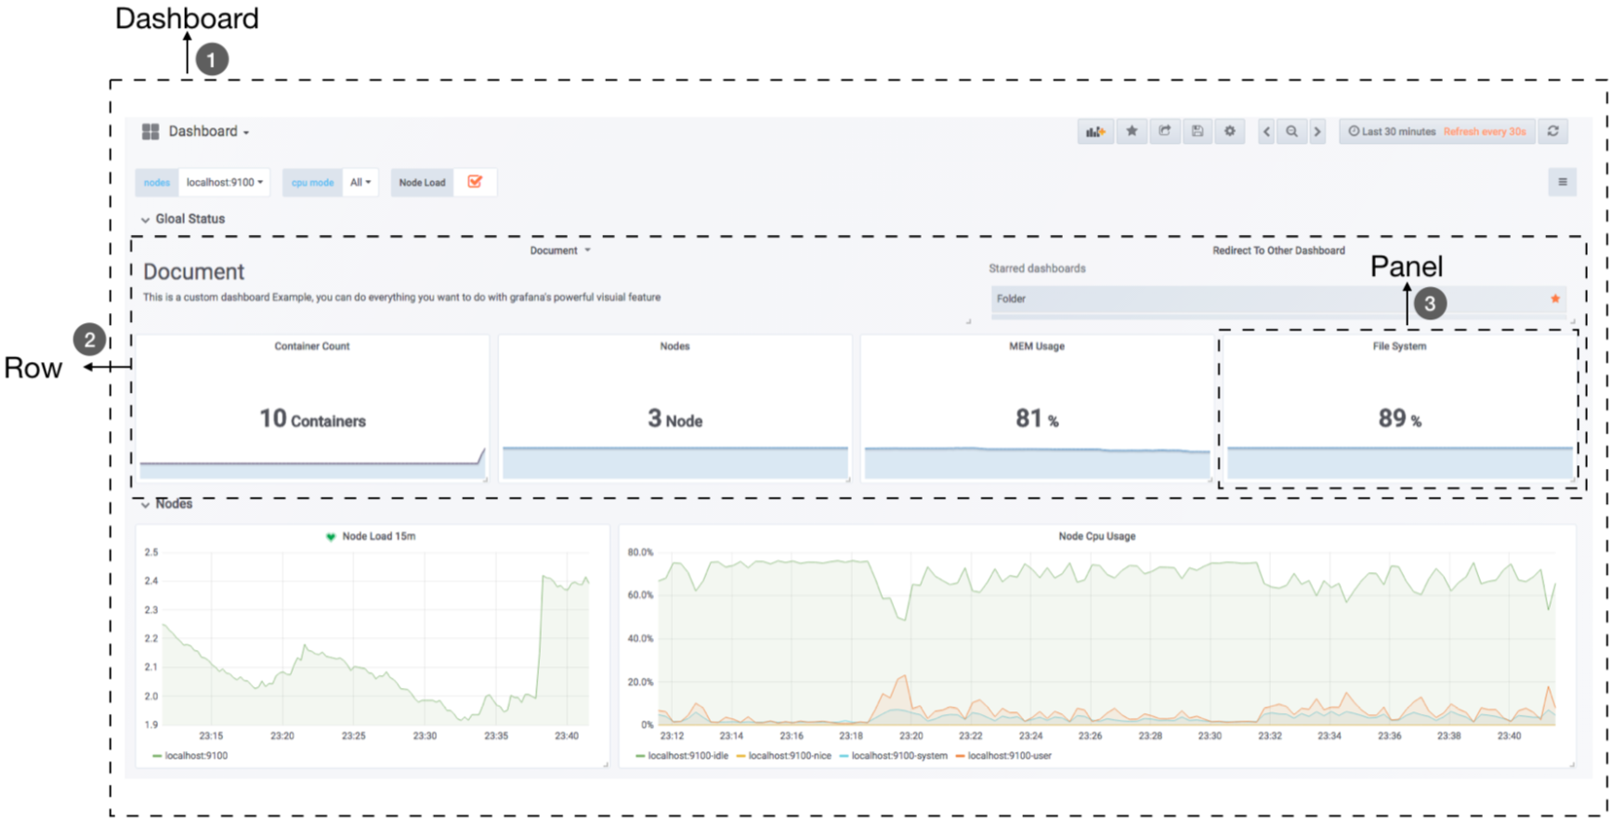Open the nodes localhost:9100 dropdown
This screenshot has width=1611, height=820.
(224, 182)
